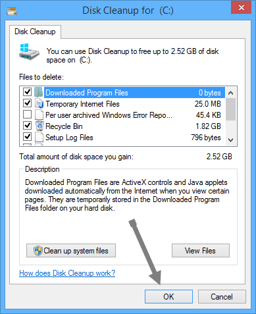
Task: Click the Temporary Internet Files document icon
Action: click(x=39, y=103)
